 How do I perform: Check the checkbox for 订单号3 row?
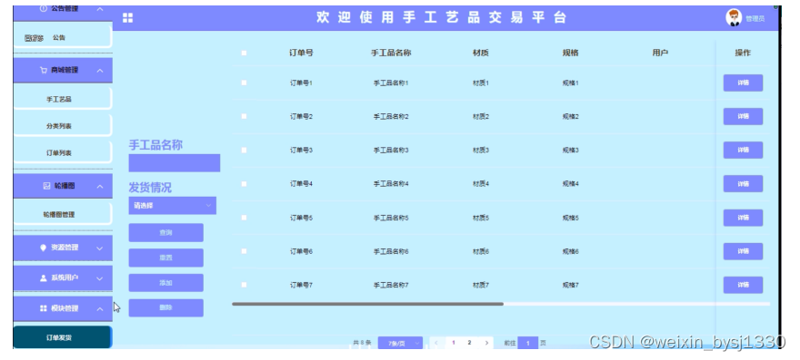pyautogui.click(x=244, y=150)
